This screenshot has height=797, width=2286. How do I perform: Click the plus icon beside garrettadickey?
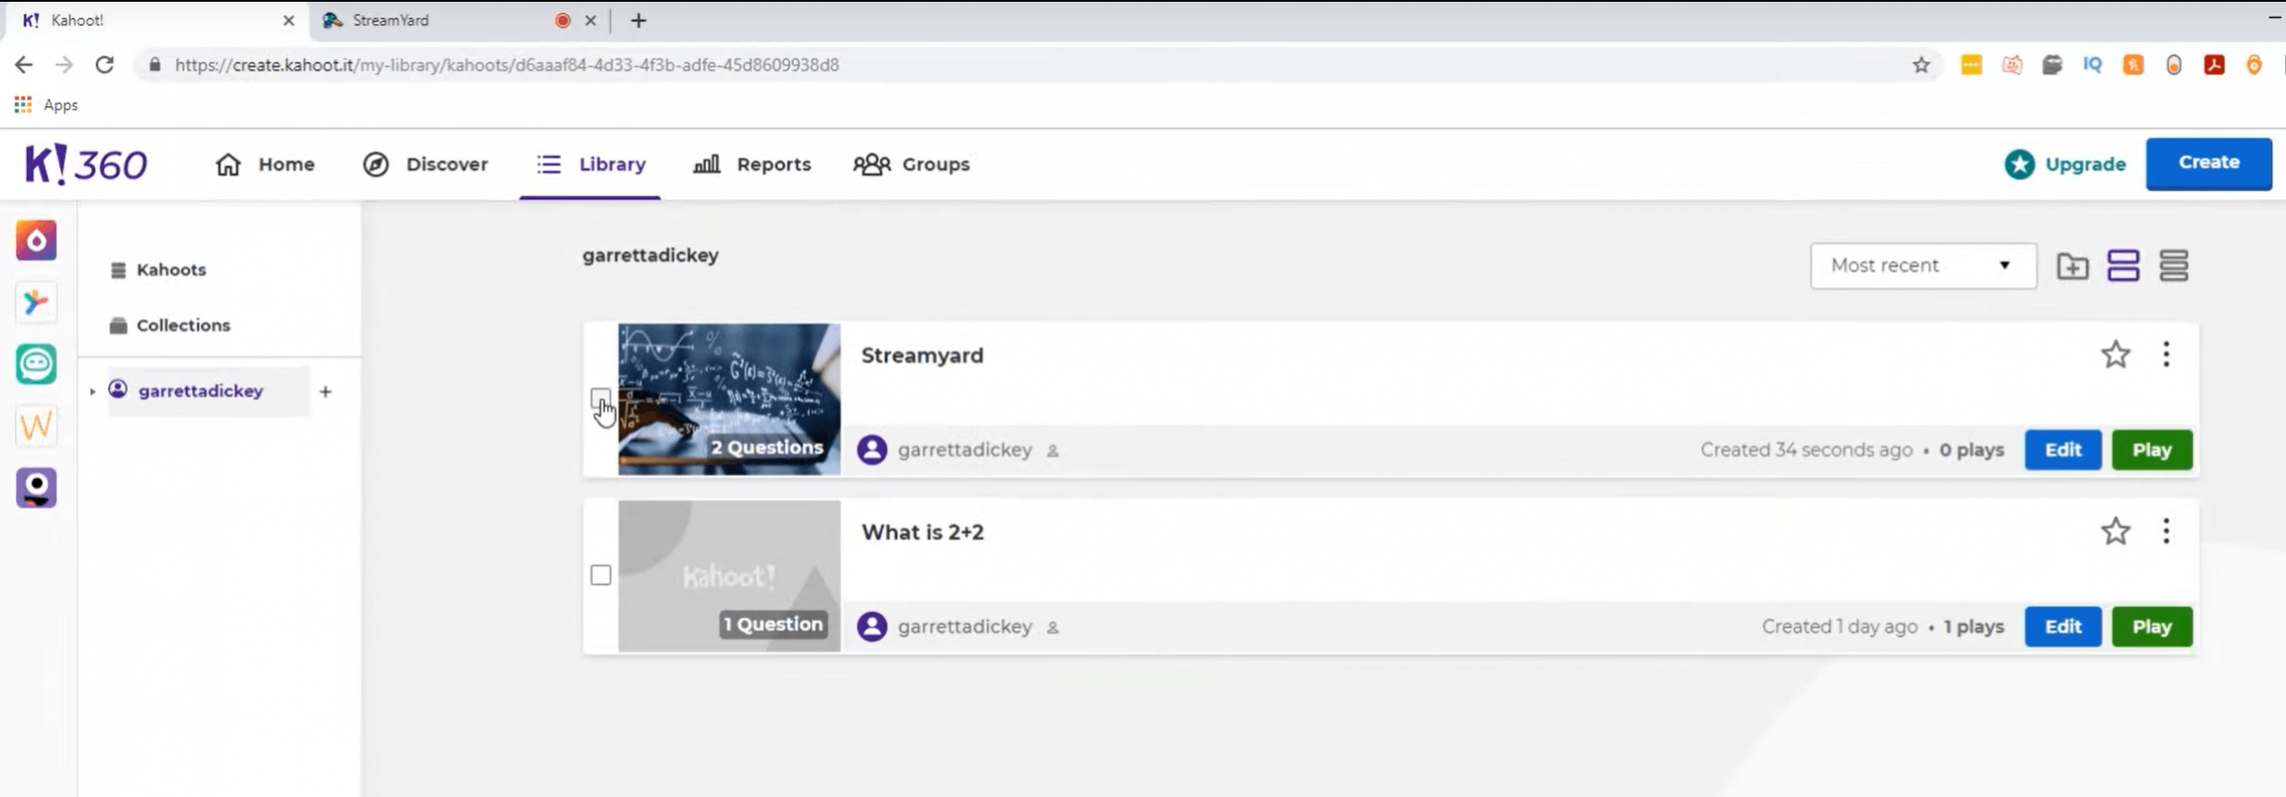[325, 391]
